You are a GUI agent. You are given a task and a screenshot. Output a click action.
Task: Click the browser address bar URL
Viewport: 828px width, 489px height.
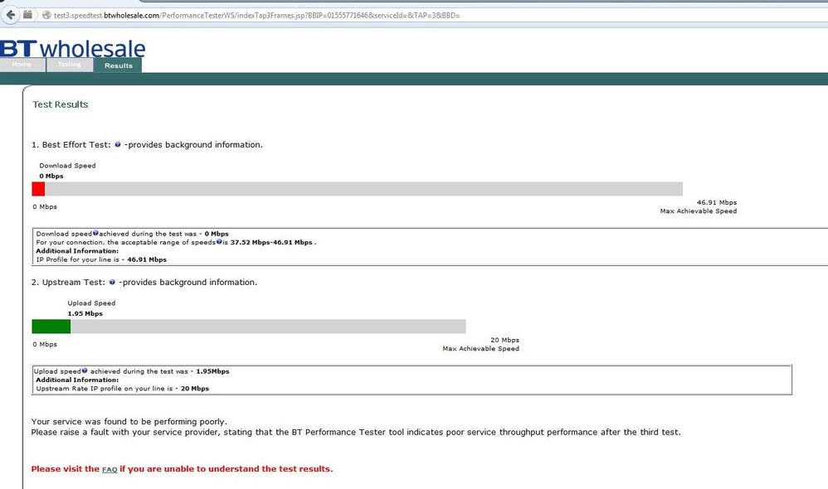(256, 15)
